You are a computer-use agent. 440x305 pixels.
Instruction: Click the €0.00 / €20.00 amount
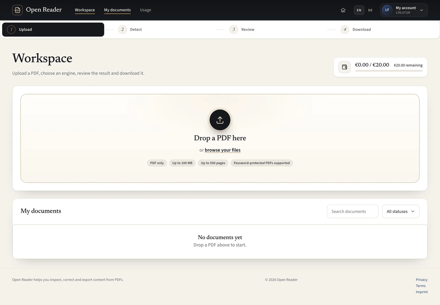pos(372,65)
